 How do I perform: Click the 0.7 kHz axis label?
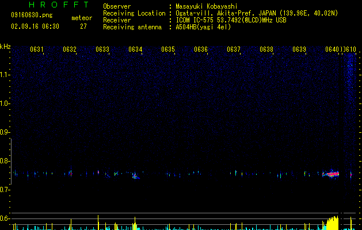click(x=5, y=190)
